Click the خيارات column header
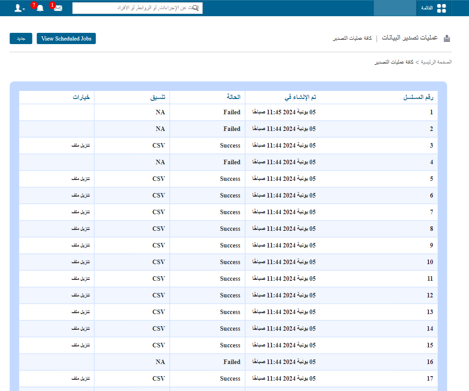The height and width of the screenshot is (391, 469). coord(81,97)
